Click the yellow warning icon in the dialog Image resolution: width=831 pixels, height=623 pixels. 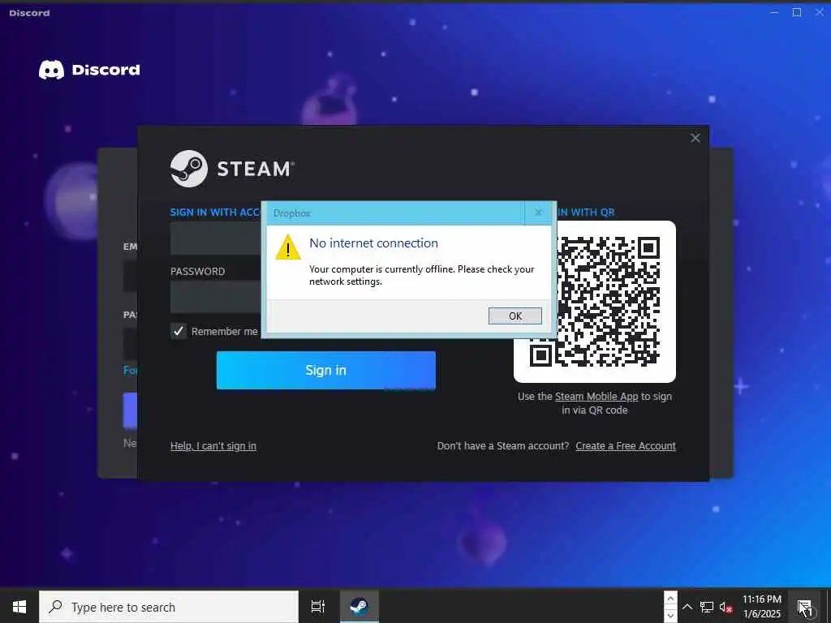pos(288,247)
